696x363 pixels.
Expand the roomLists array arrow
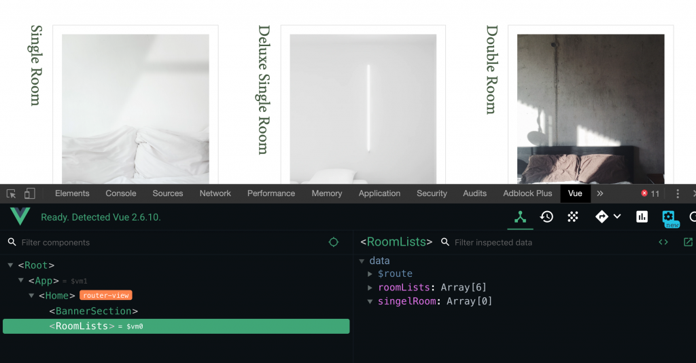point(370,288)
